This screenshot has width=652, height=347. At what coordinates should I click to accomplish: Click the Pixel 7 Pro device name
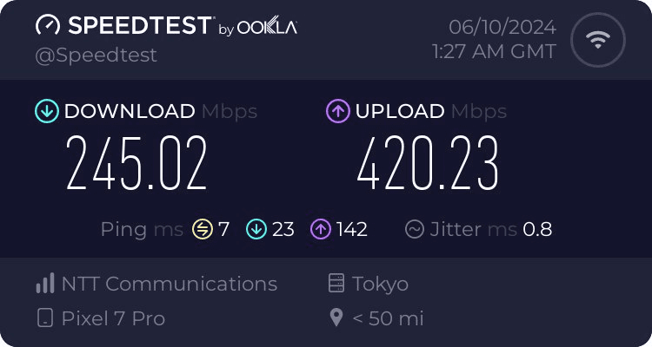point(113,318)
